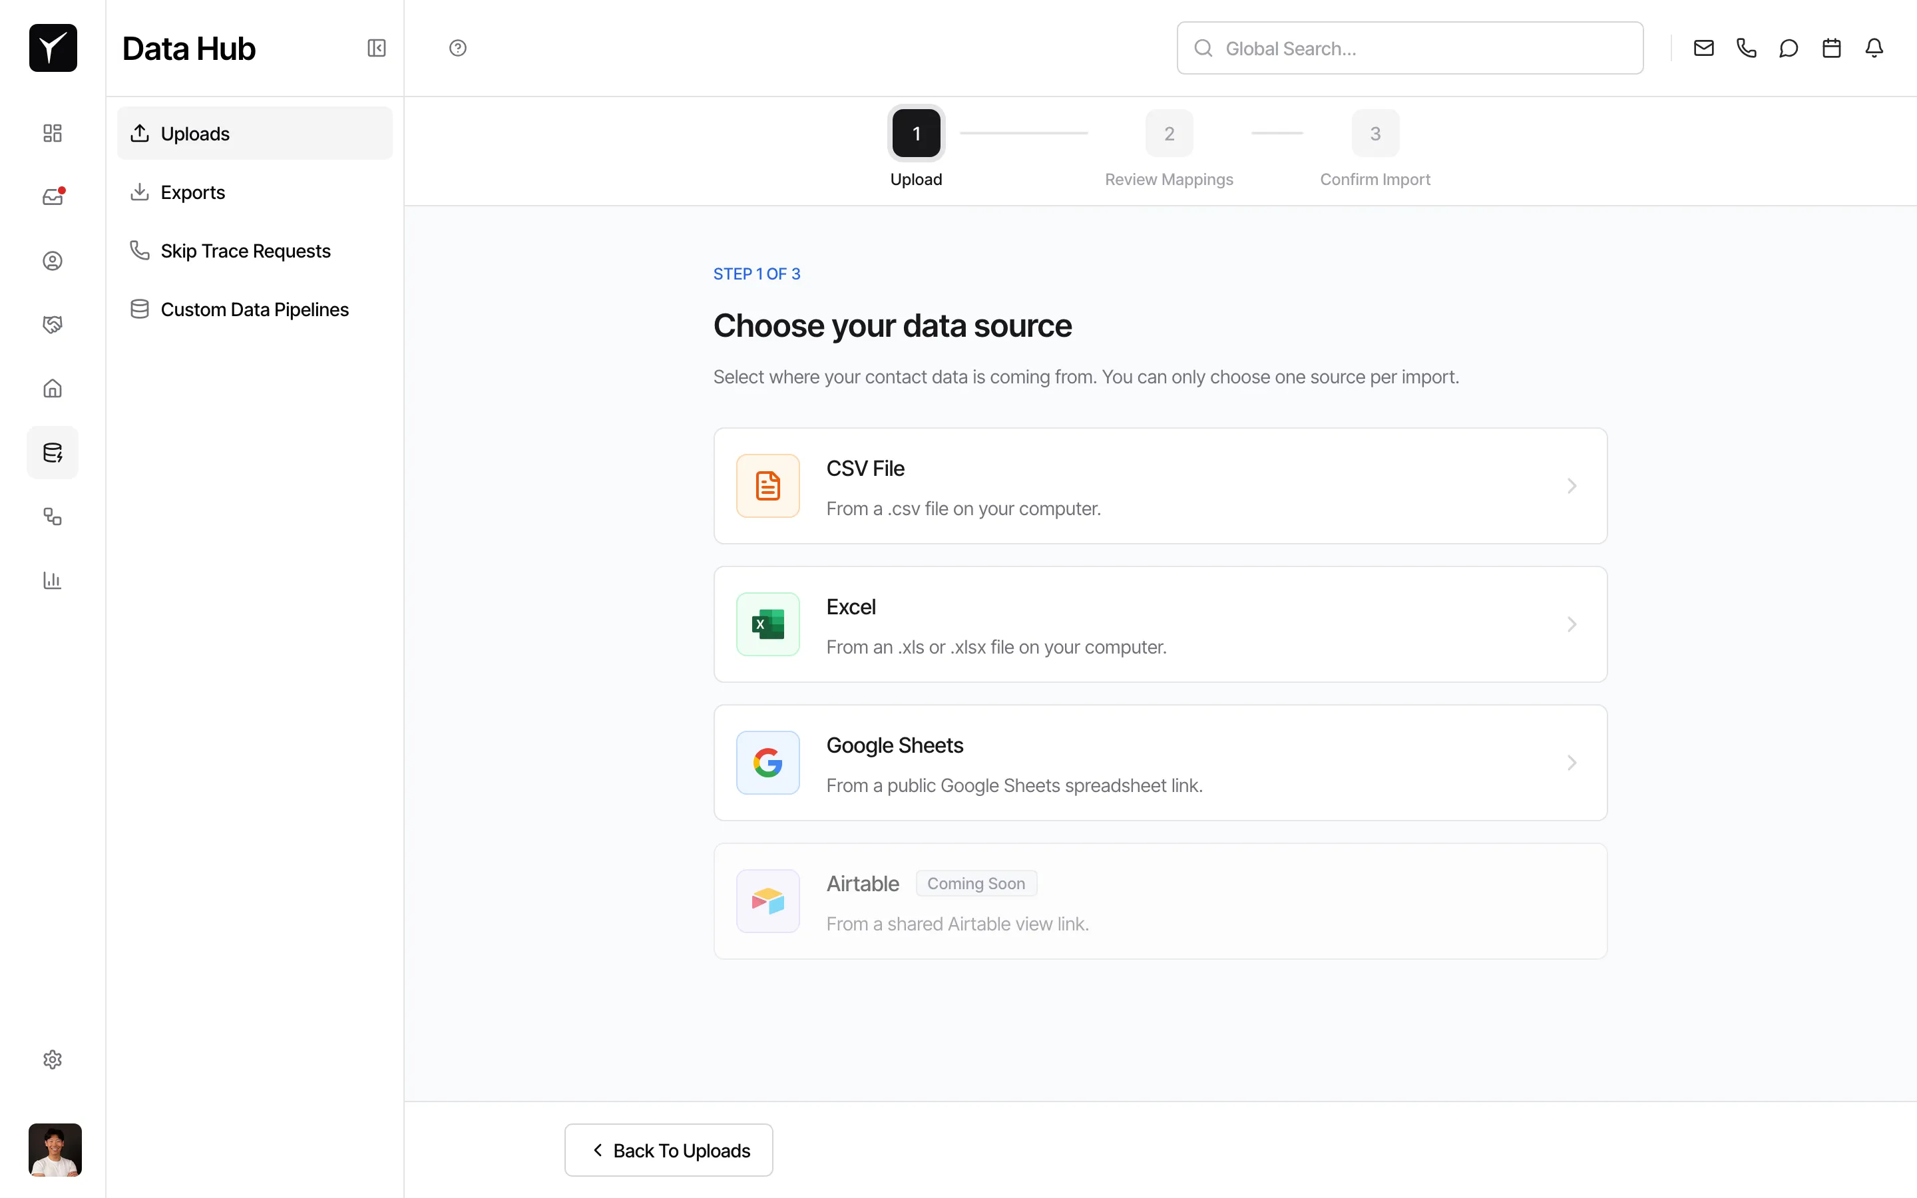Open the analytics bar chart icon
Image resolution: width=1917 pixels, height=1198 pixels.
pos(53,580)
